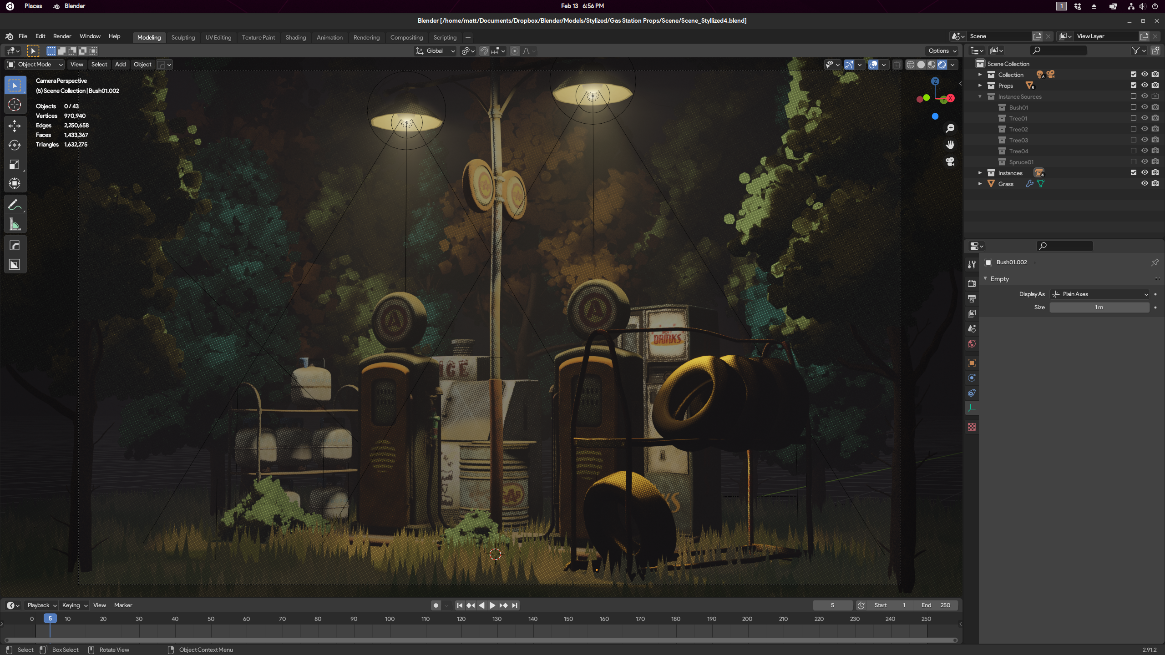Screen dimensions: 1165x655
Task: Open the Object properties tab
Action: click(972, 363)
